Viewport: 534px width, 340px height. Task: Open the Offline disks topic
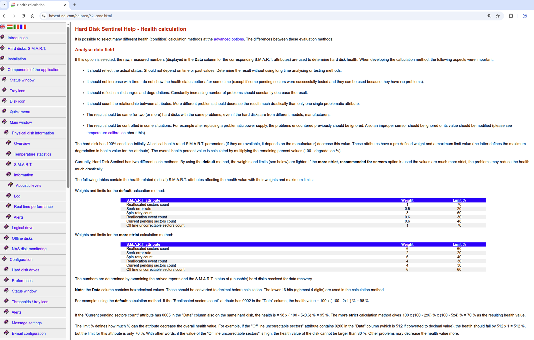tap(22, 239)
